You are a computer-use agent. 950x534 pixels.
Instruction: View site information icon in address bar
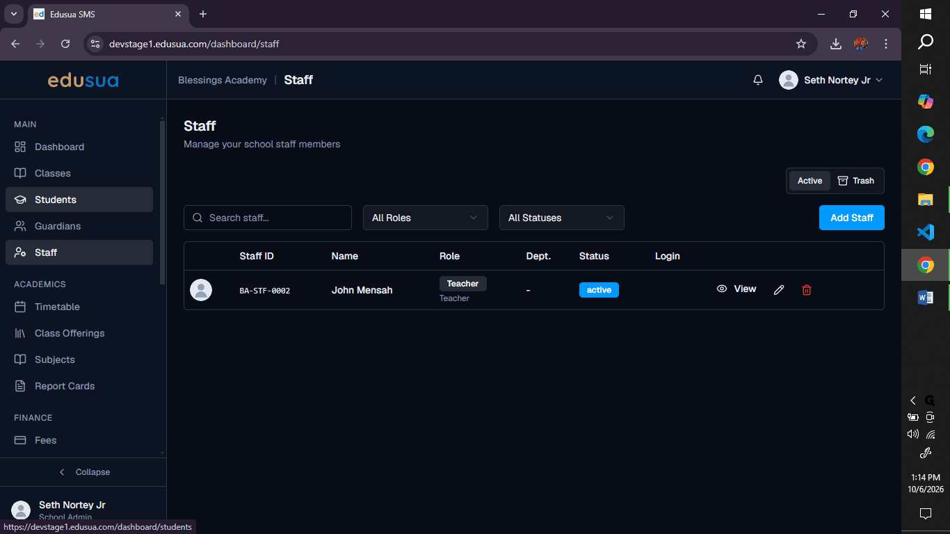click(x=96, y=44)
